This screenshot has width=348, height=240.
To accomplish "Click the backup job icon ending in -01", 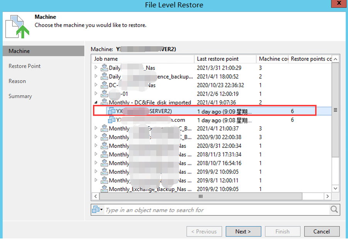I will [x=104, y=94].
